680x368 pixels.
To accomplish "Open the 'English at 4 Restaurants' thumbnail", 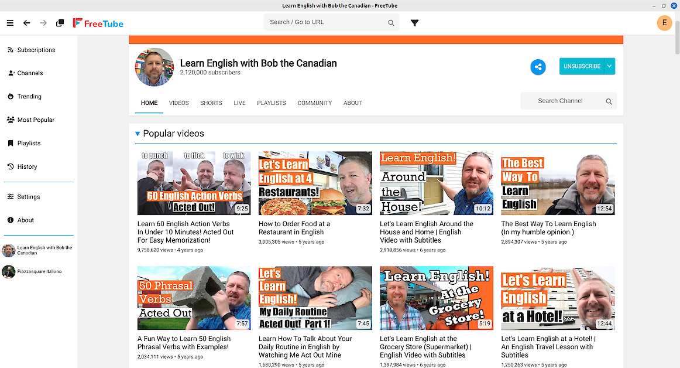I will click(x=315, y=183).
